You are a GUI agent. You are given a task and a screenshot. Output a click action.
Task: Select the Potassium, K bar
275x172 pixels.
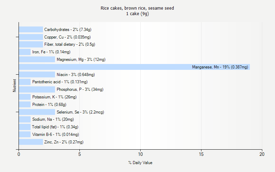[x=25, y=97]
